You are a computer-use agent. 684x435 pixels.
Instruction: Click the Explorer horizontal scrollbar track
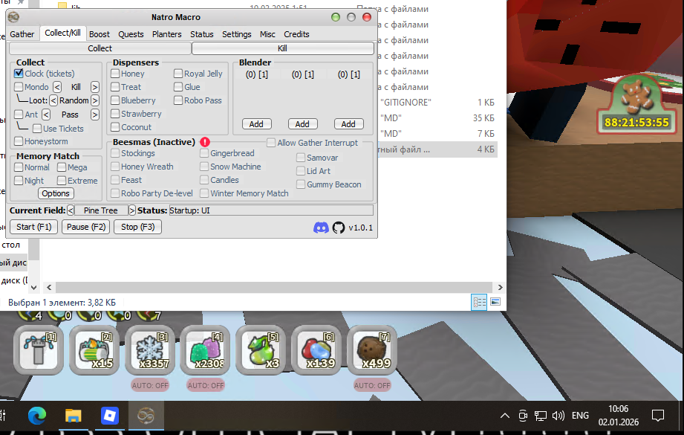point(274,287)
